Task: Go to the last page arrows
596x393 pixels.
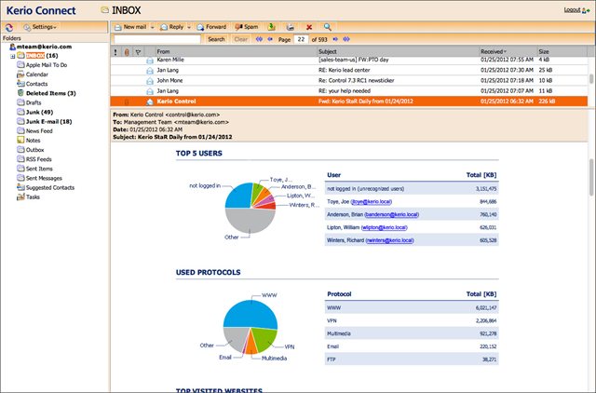Action: 346,39
